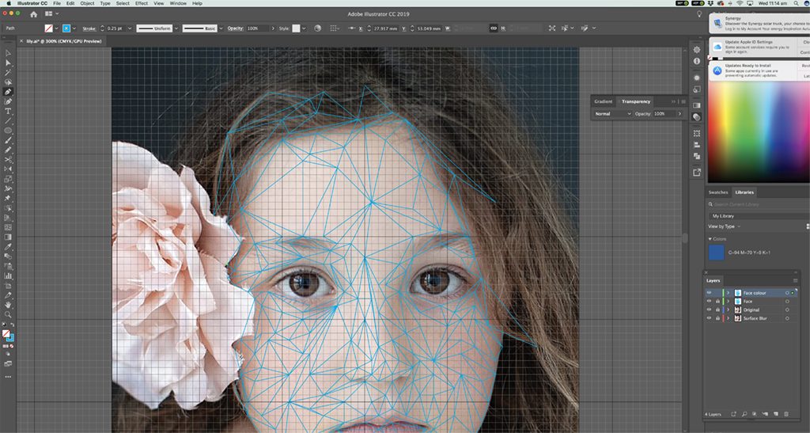
Task: Click the target circle of the Face layer
Action: click(787, 302)
